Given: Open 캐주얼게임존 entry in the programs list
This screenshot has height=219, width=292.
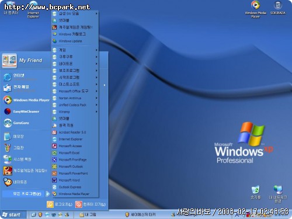Looking at the screenshot, I should pyautogui.click(x=75, y=27).
